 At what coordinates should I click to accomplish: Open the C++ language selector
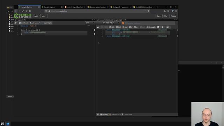(x=90, y=23)
